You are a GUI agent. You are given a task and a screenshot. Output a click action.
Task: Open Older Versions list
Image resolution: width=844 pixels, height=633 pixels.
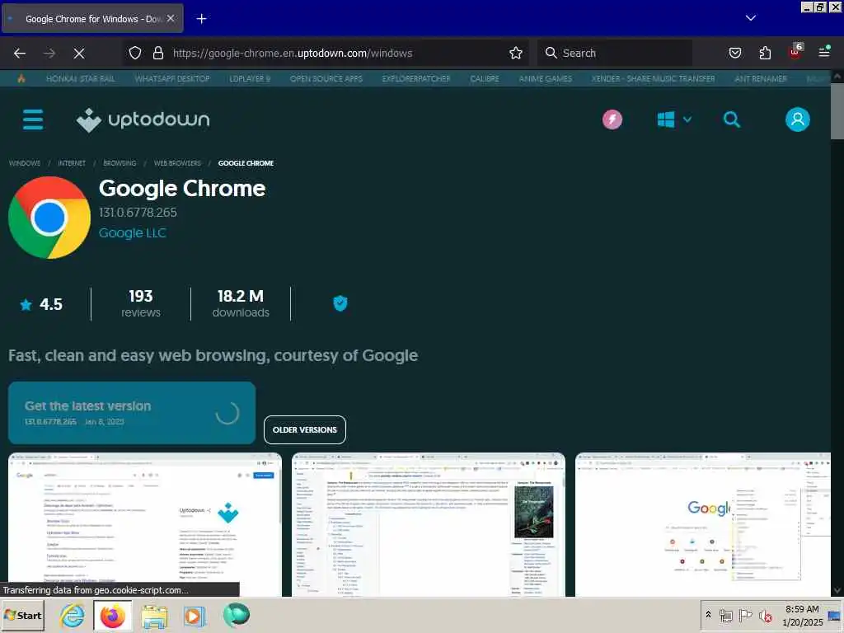coord(305,429)
